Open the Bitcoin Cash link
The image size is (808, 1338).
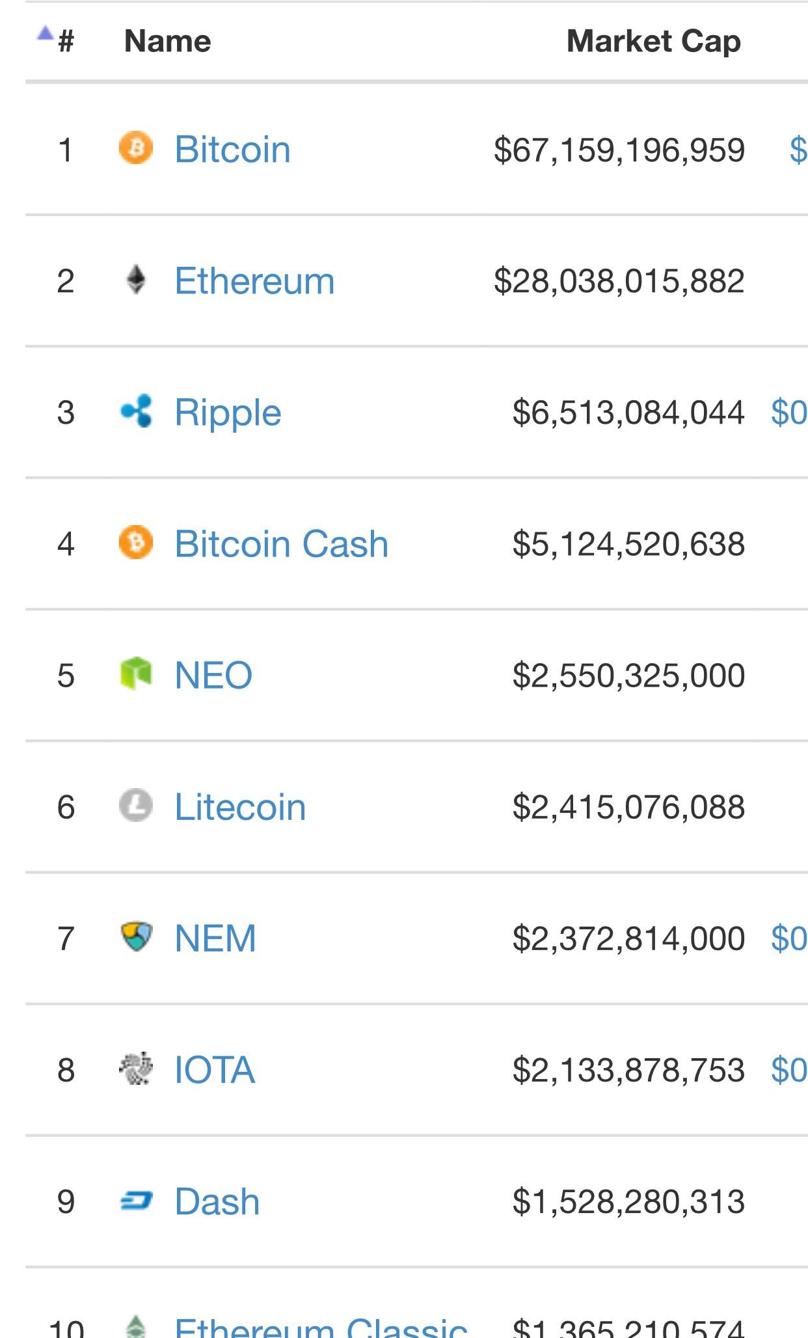click(281, 544)
